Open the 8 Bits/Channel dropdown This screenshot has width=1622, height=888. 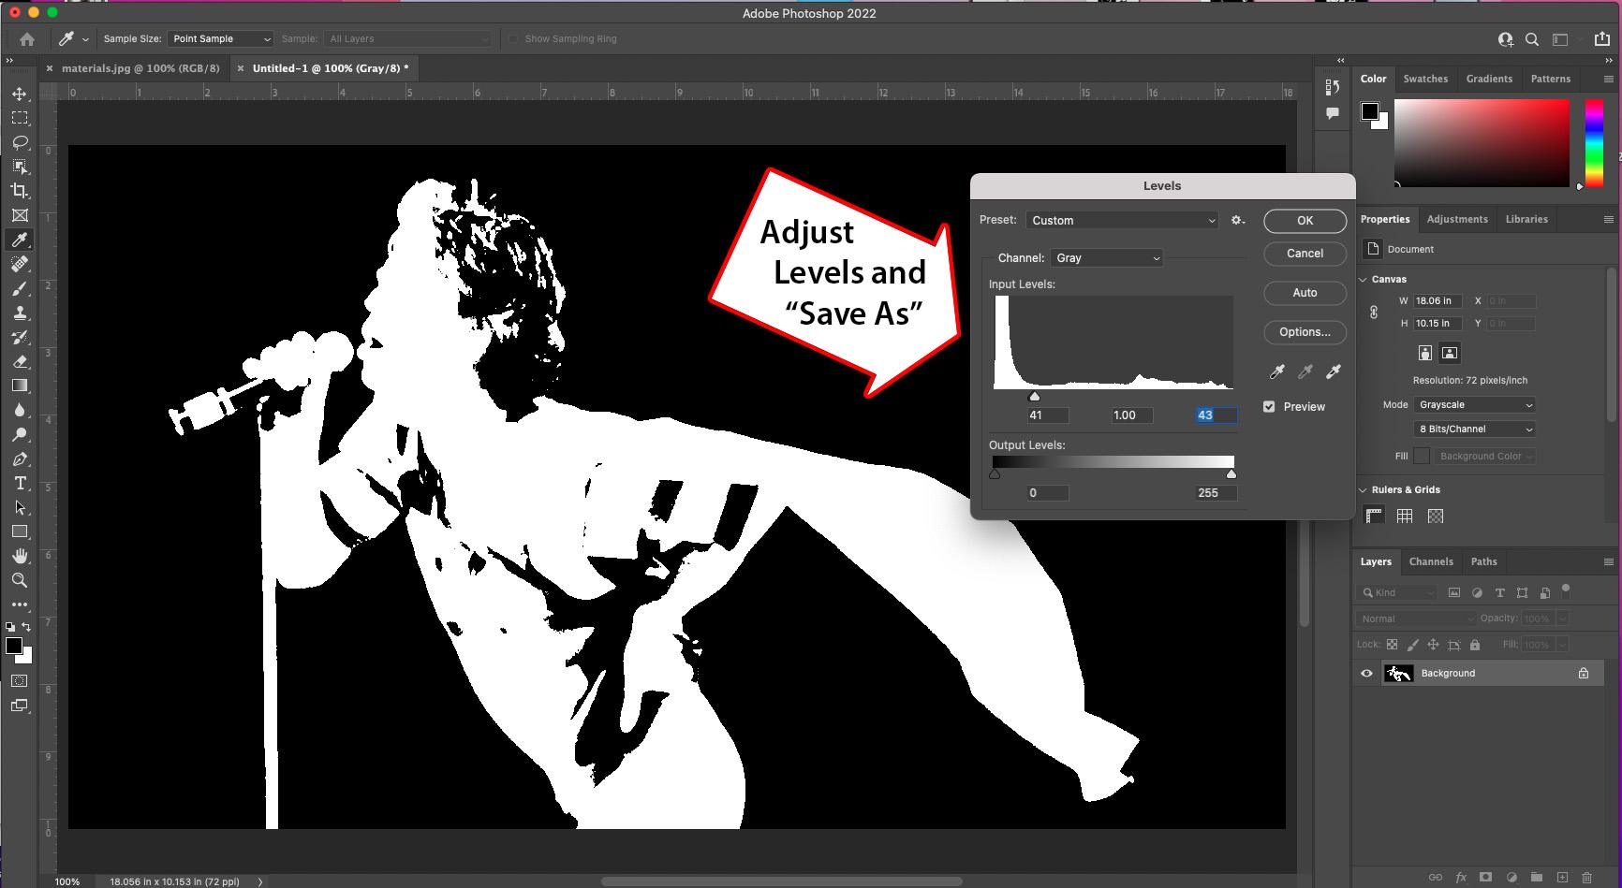click(1474, 429)
